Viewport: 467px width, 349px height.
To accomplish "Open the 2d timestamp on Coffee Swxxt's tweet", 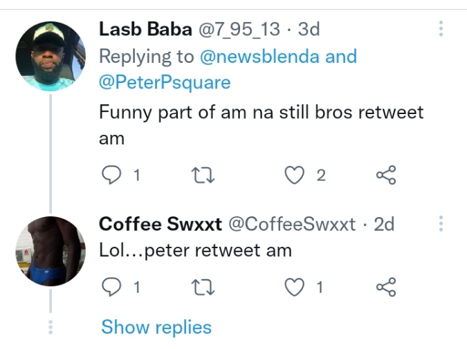I will coord(383,224).
